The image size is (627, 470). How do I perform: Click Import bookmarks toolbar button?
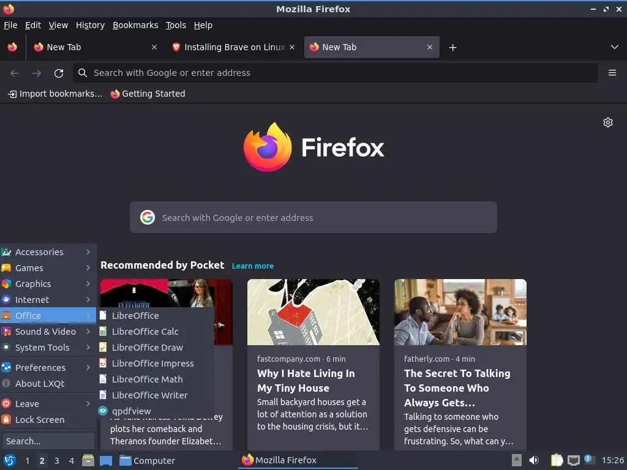point(55,94)
